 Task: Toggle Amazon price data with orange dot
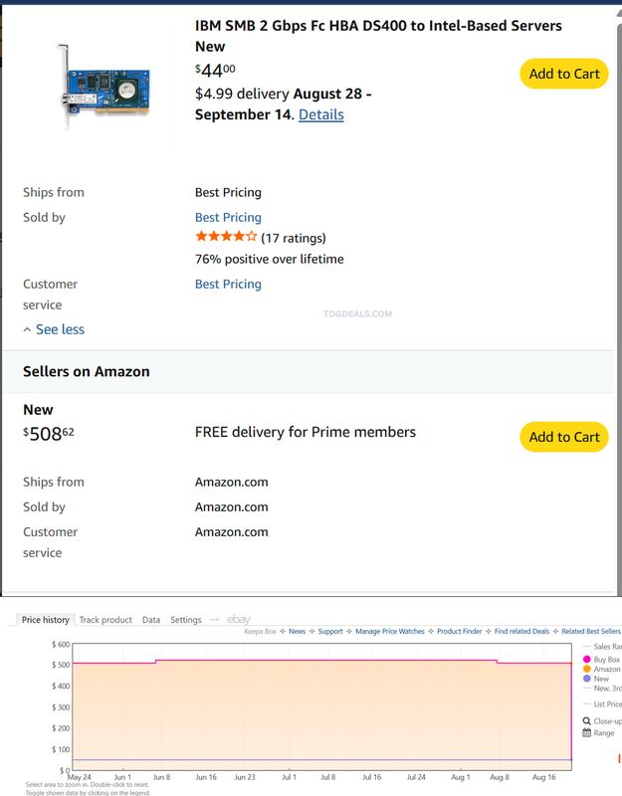587,669
